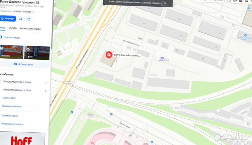Open the three-dot menu beside coordinates
Viewport: 252px width, 145px height.
(x=33, y=12)
